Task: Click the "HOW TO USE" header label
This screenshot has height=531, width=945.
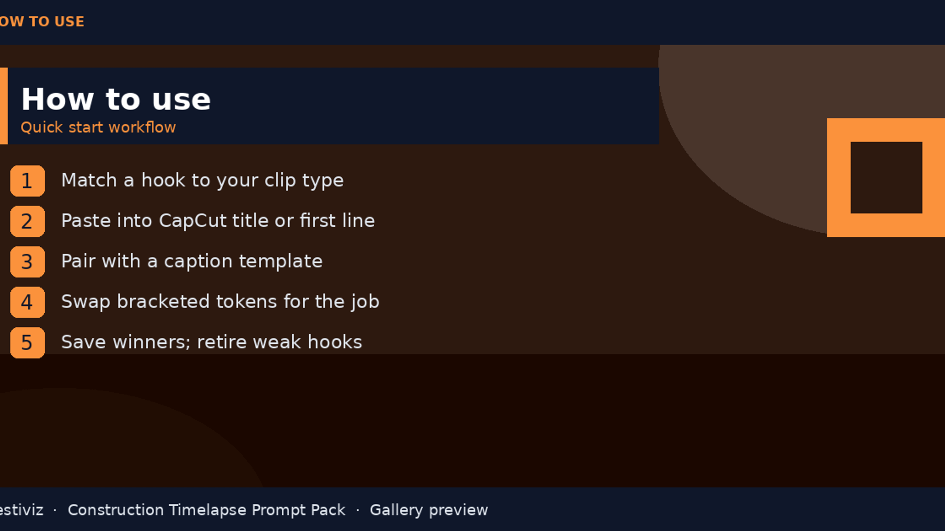Action: click(x=42, y=21)
